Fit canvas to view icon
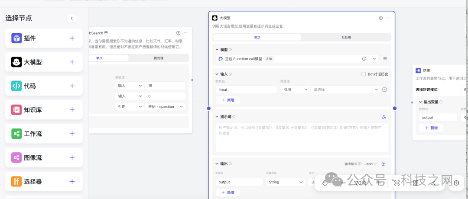Screen dimensions: 468x199 [396, 183]
